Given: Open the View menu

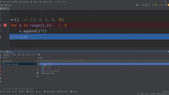Looking at the screenshot, I should [9, 2].
